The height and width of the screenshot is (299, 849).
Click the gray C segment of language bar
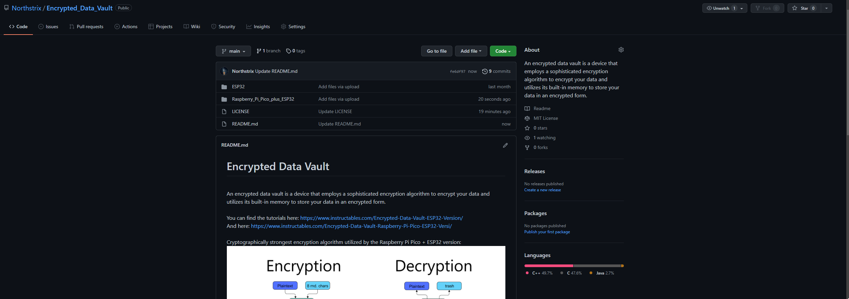pos(597,266)
